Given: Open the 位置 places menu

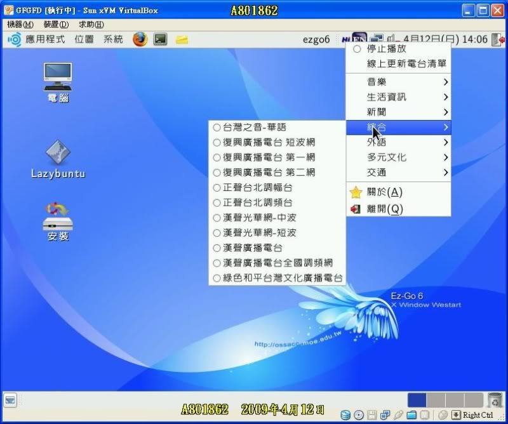Looking at the screenshot, I should [84, 39].
